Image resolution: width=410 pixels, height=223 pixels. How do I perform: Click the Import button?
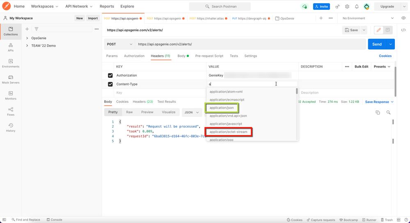[93, 18]
